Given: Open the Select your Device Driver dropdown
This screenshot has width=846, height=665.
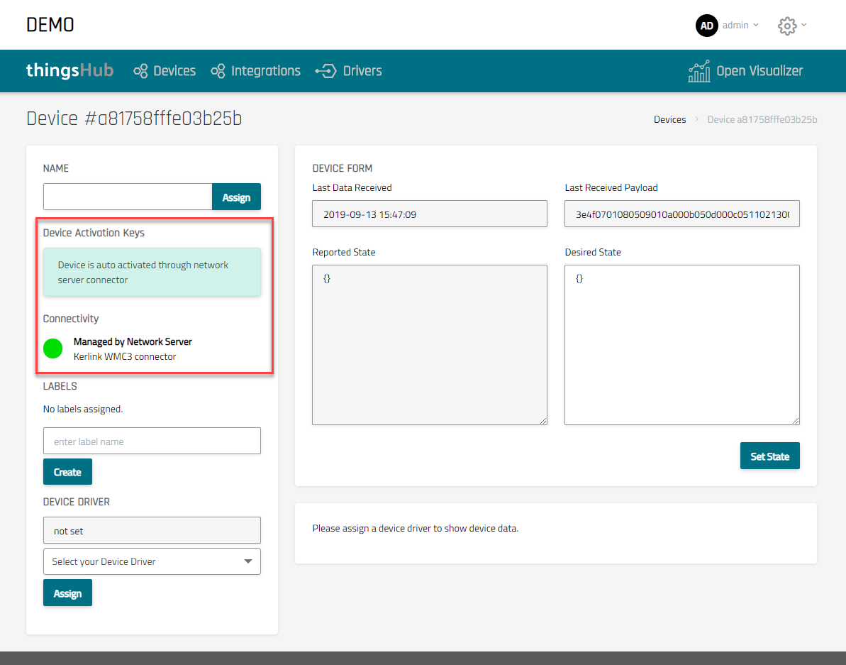Looking at the screenshot, I should tap(152, 561).
